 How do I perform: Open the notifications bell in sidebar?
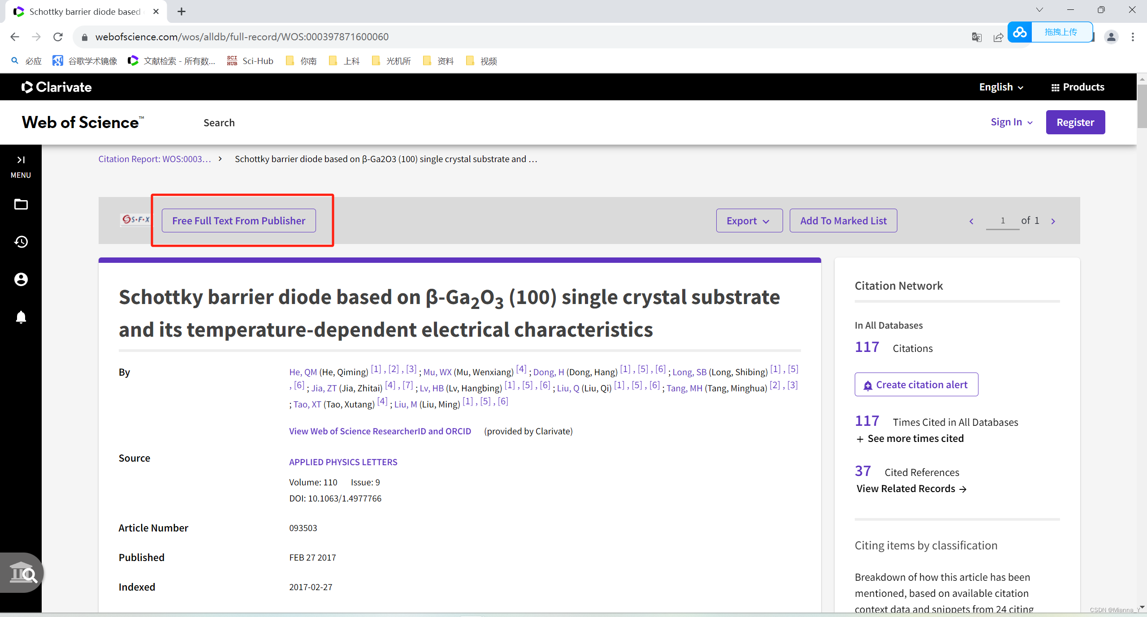coord(21,317)
